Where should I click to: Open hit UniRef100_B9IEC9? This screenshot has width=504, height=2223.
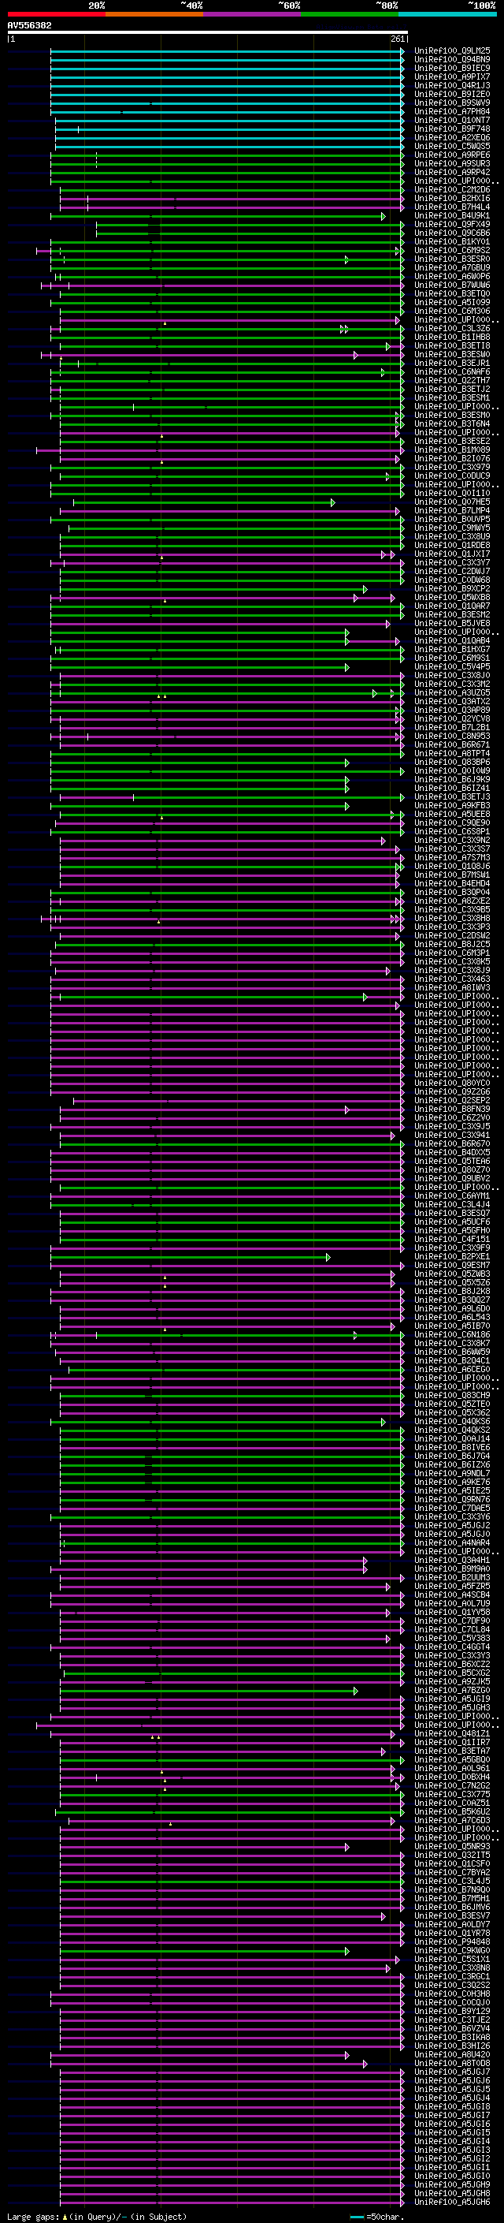452,68
